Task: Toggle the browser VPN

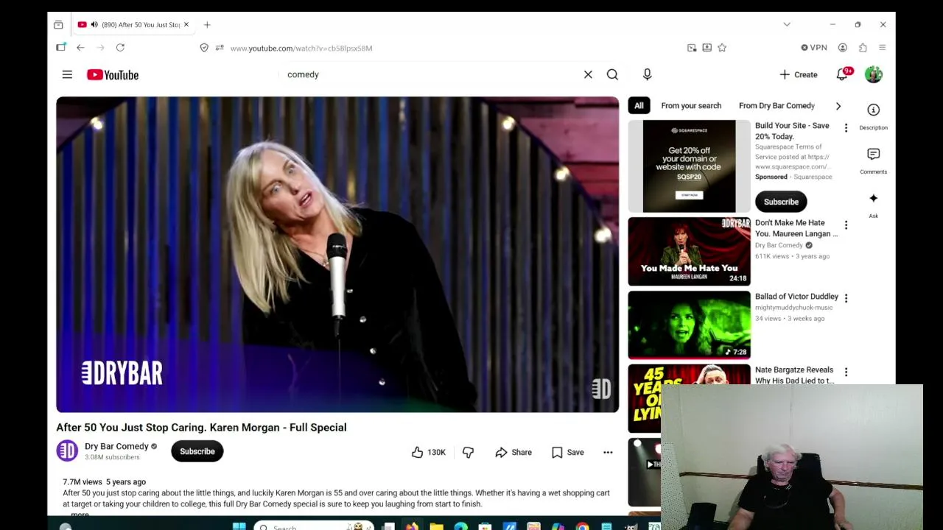Action: [x=814, y=48]
